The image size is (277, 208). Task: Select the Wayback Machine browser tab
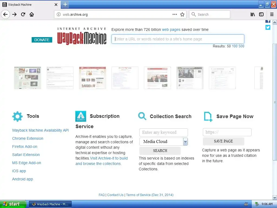point(30,5)
